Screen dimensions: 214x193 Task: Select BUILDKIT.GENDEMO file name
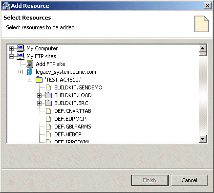78,87
